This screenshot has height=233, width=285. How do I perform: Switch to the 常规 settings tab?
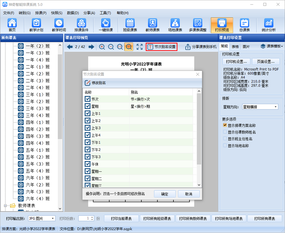click(224, 46)
